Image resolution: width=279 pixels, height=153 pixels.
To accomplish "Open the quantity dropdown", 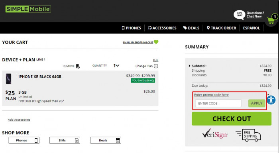I will (116, 65).
